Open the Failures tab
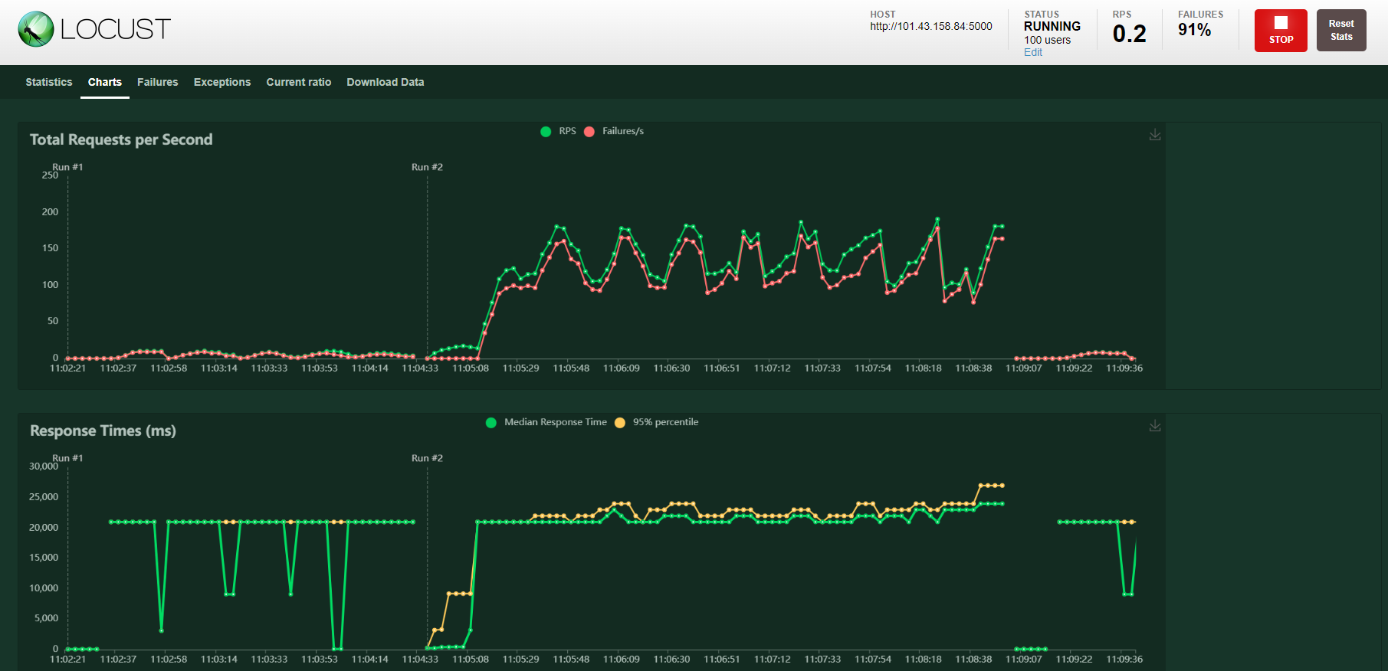Viewport: 1388px width, 671px height. pos(158,82)
